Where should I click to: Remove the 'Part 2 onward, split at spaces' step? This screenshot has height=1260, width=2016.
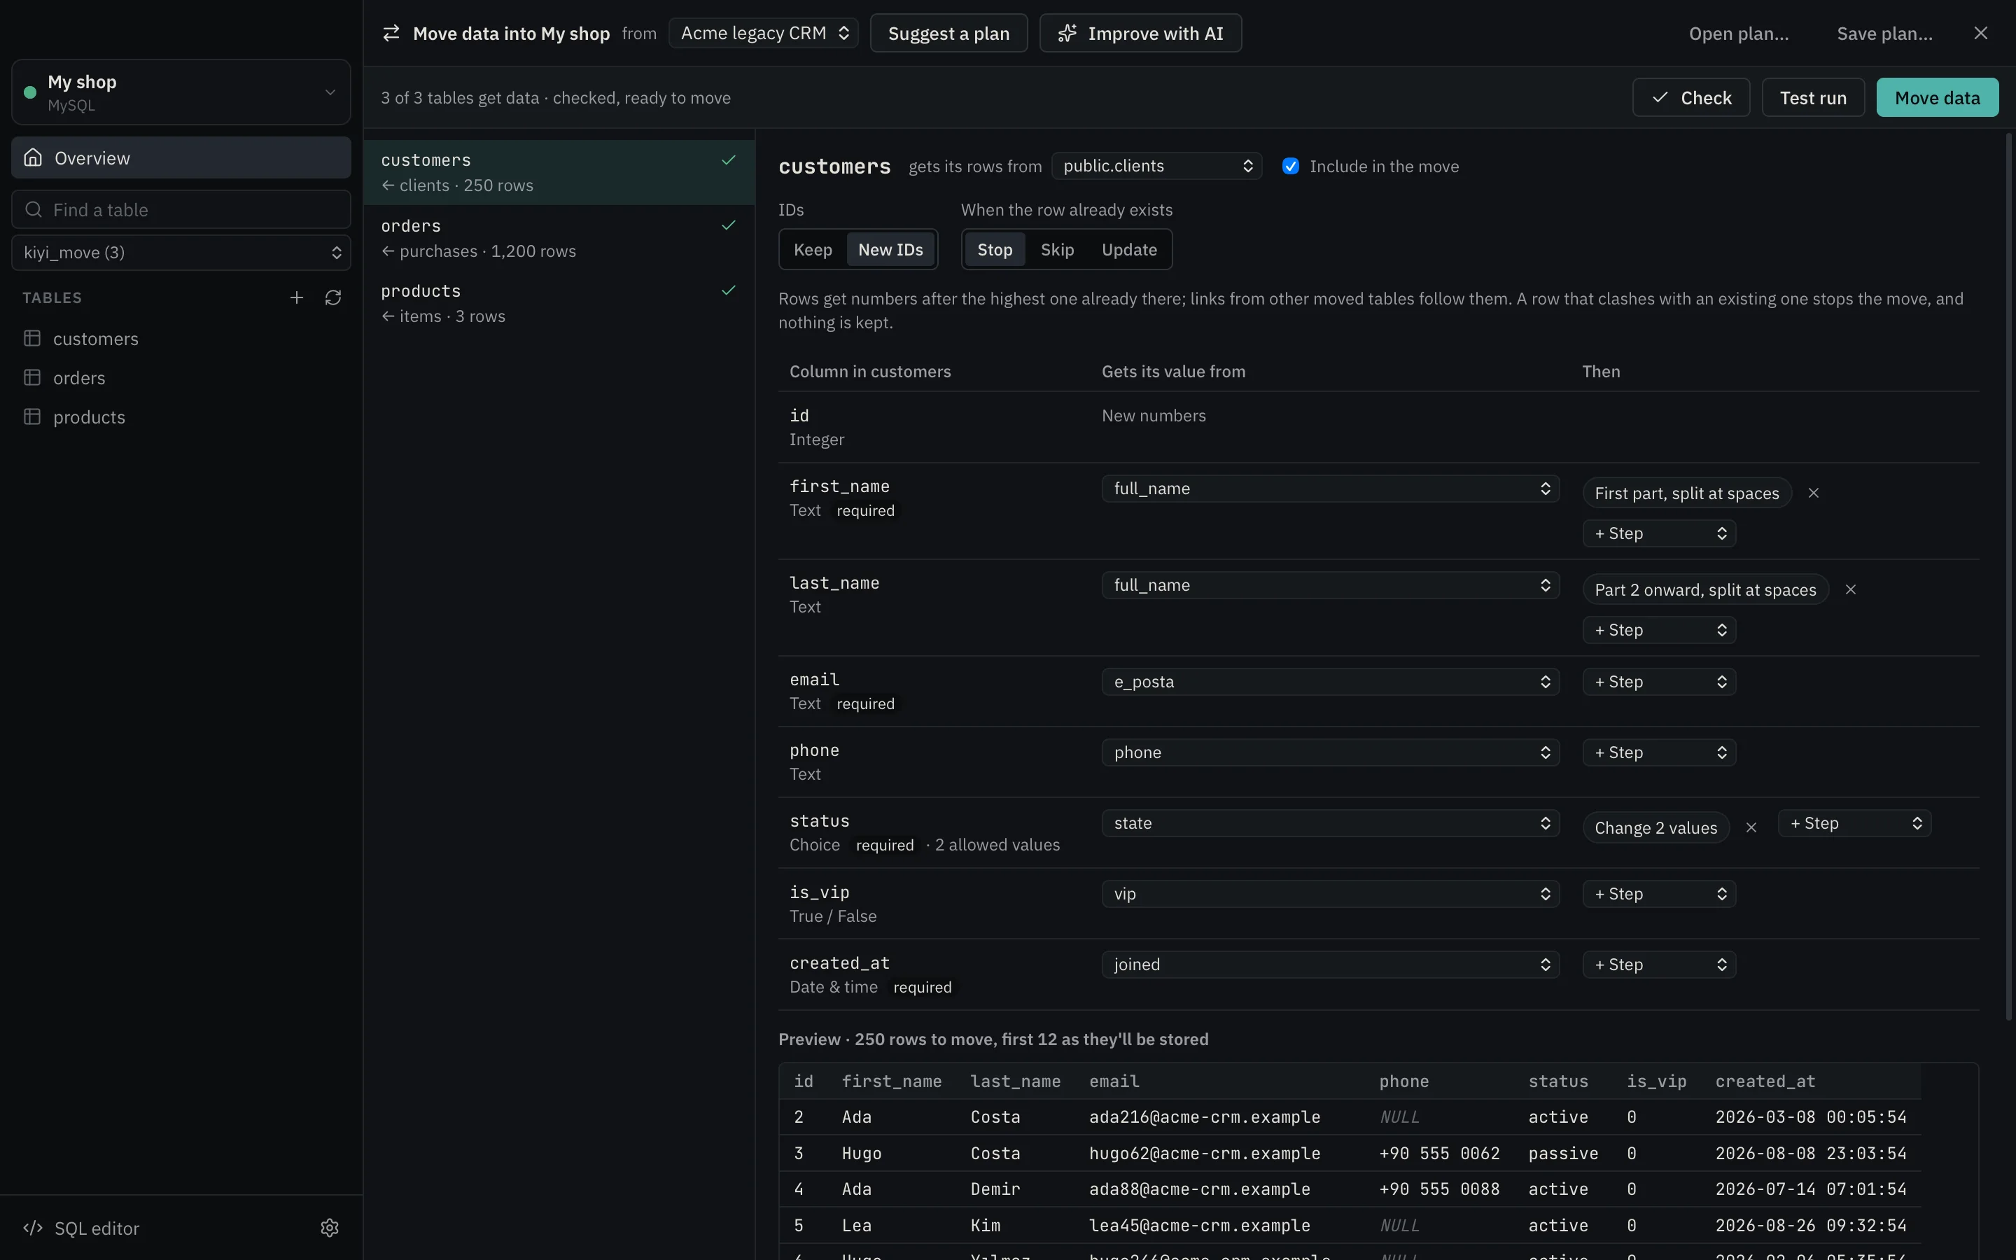[x=1850, y=589]
